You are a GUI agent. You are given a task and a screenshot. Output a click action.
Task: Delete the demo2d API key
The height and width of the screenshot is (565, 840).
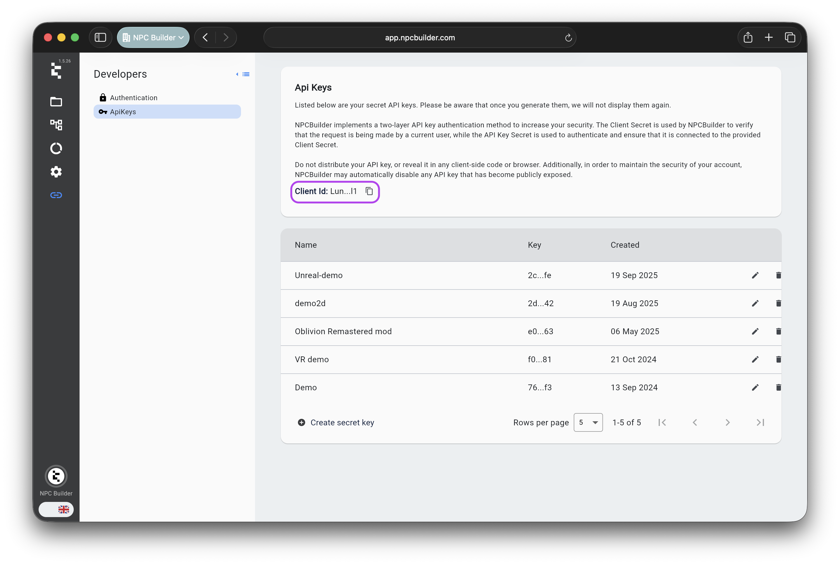(x=778, y=304)
